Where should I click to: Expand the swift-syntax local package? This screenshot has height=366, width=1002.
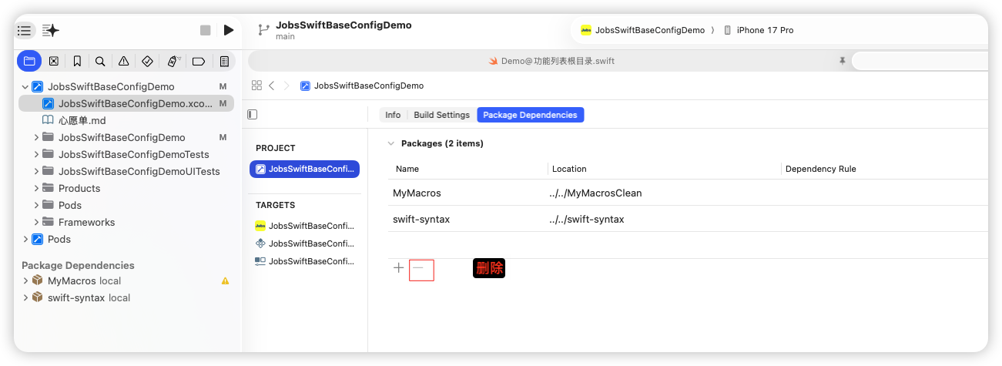click(x=25, y=297)
